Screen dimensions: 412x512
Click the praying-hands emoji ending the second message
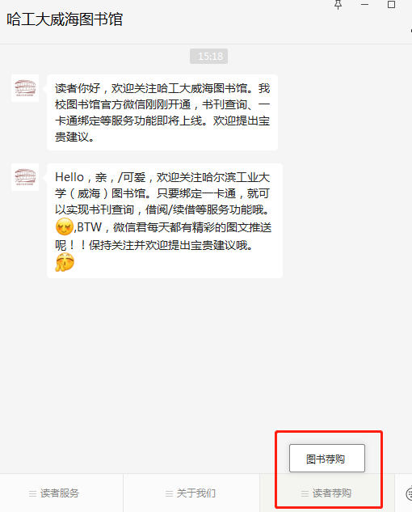(x=65, y=263)
